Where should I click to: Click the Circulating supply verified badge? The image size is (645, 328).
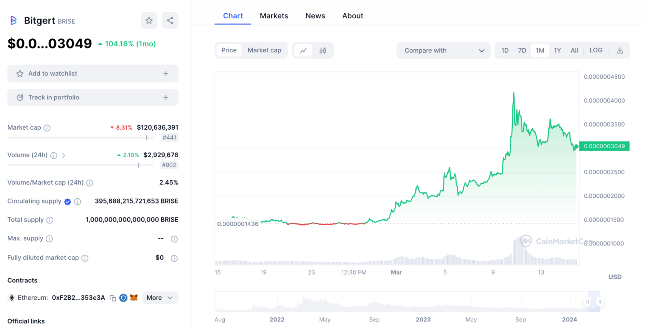point(67,202)
